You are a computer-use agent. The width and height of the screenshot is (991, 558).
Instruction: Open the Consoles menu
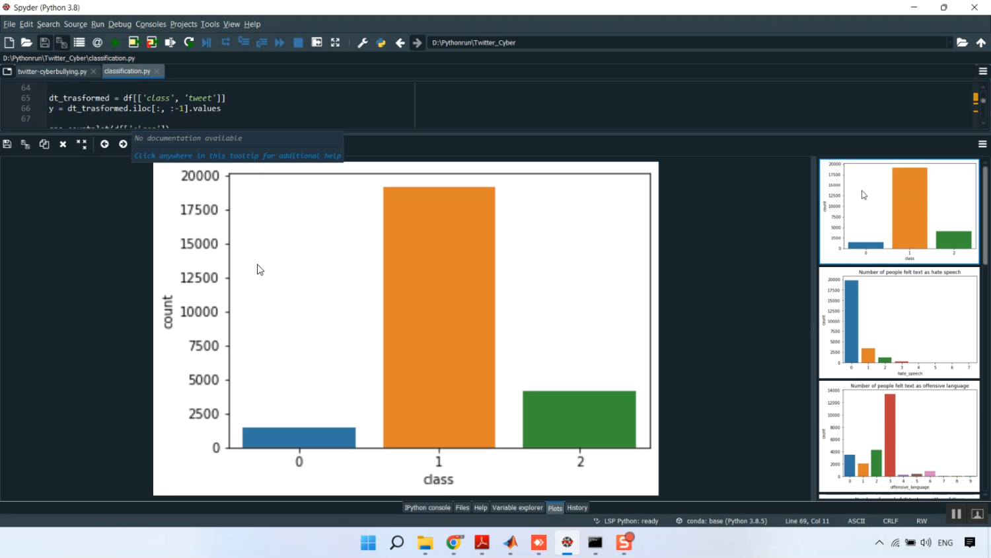(151, 24)
